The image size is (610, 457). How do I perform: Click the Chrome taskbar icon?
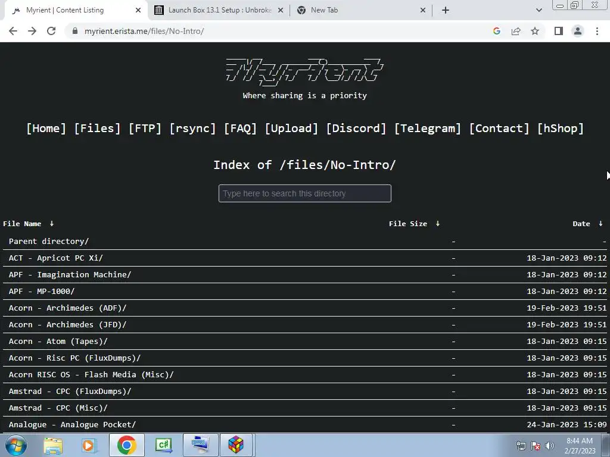point(126,445)
